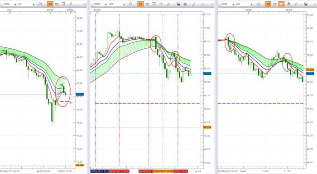Click the link charts icon in m15 chart

[x=161, y=4]
